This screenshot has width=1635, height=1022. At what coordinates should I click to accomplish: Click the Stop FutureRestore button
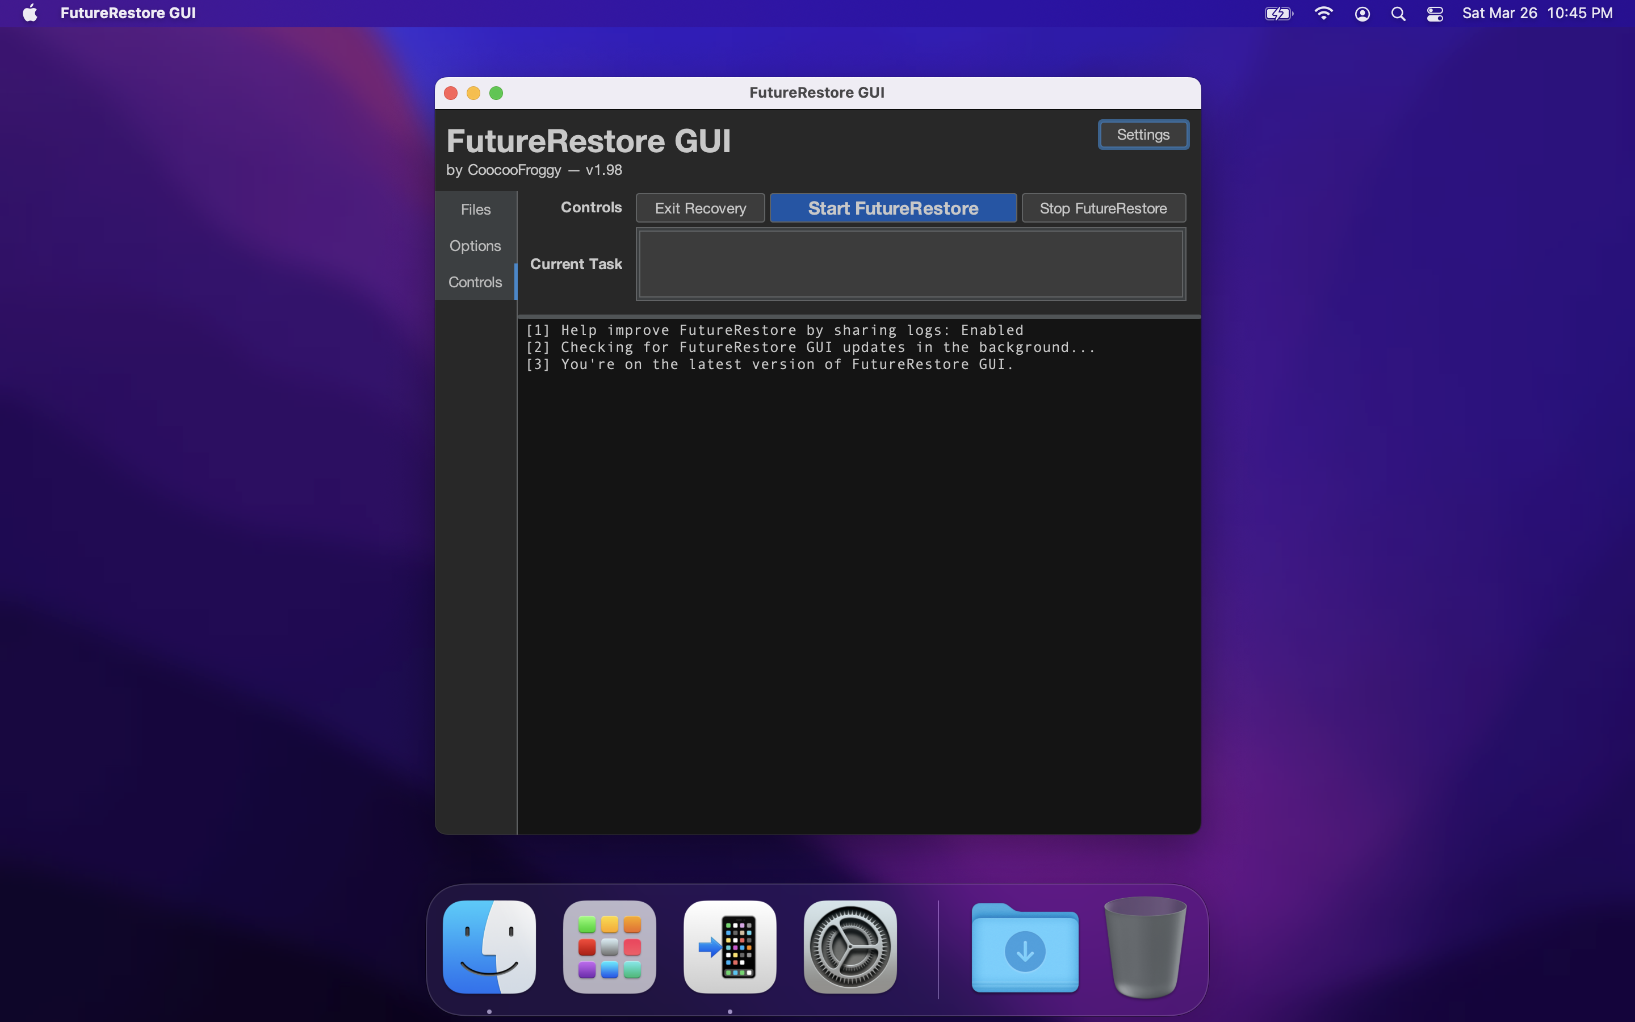pos(1102,208)
